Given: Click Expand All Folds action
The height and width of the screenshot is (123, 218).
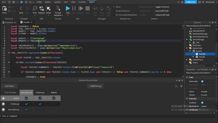Looking at the screenshot, I should pyautogui.click(x=162, y=11).
